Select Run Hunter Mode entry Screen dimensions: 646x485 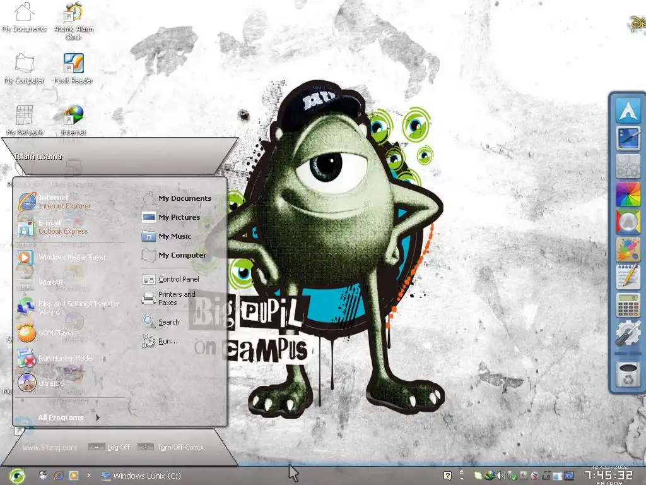56,358
